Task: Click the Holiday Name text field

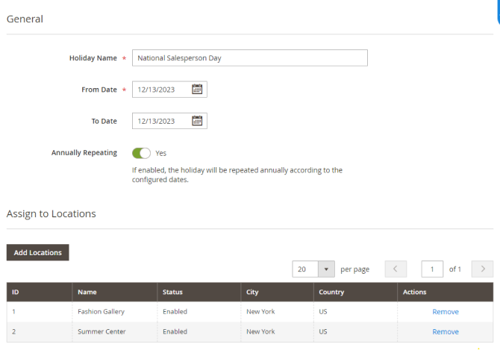Action: (249, 58)
